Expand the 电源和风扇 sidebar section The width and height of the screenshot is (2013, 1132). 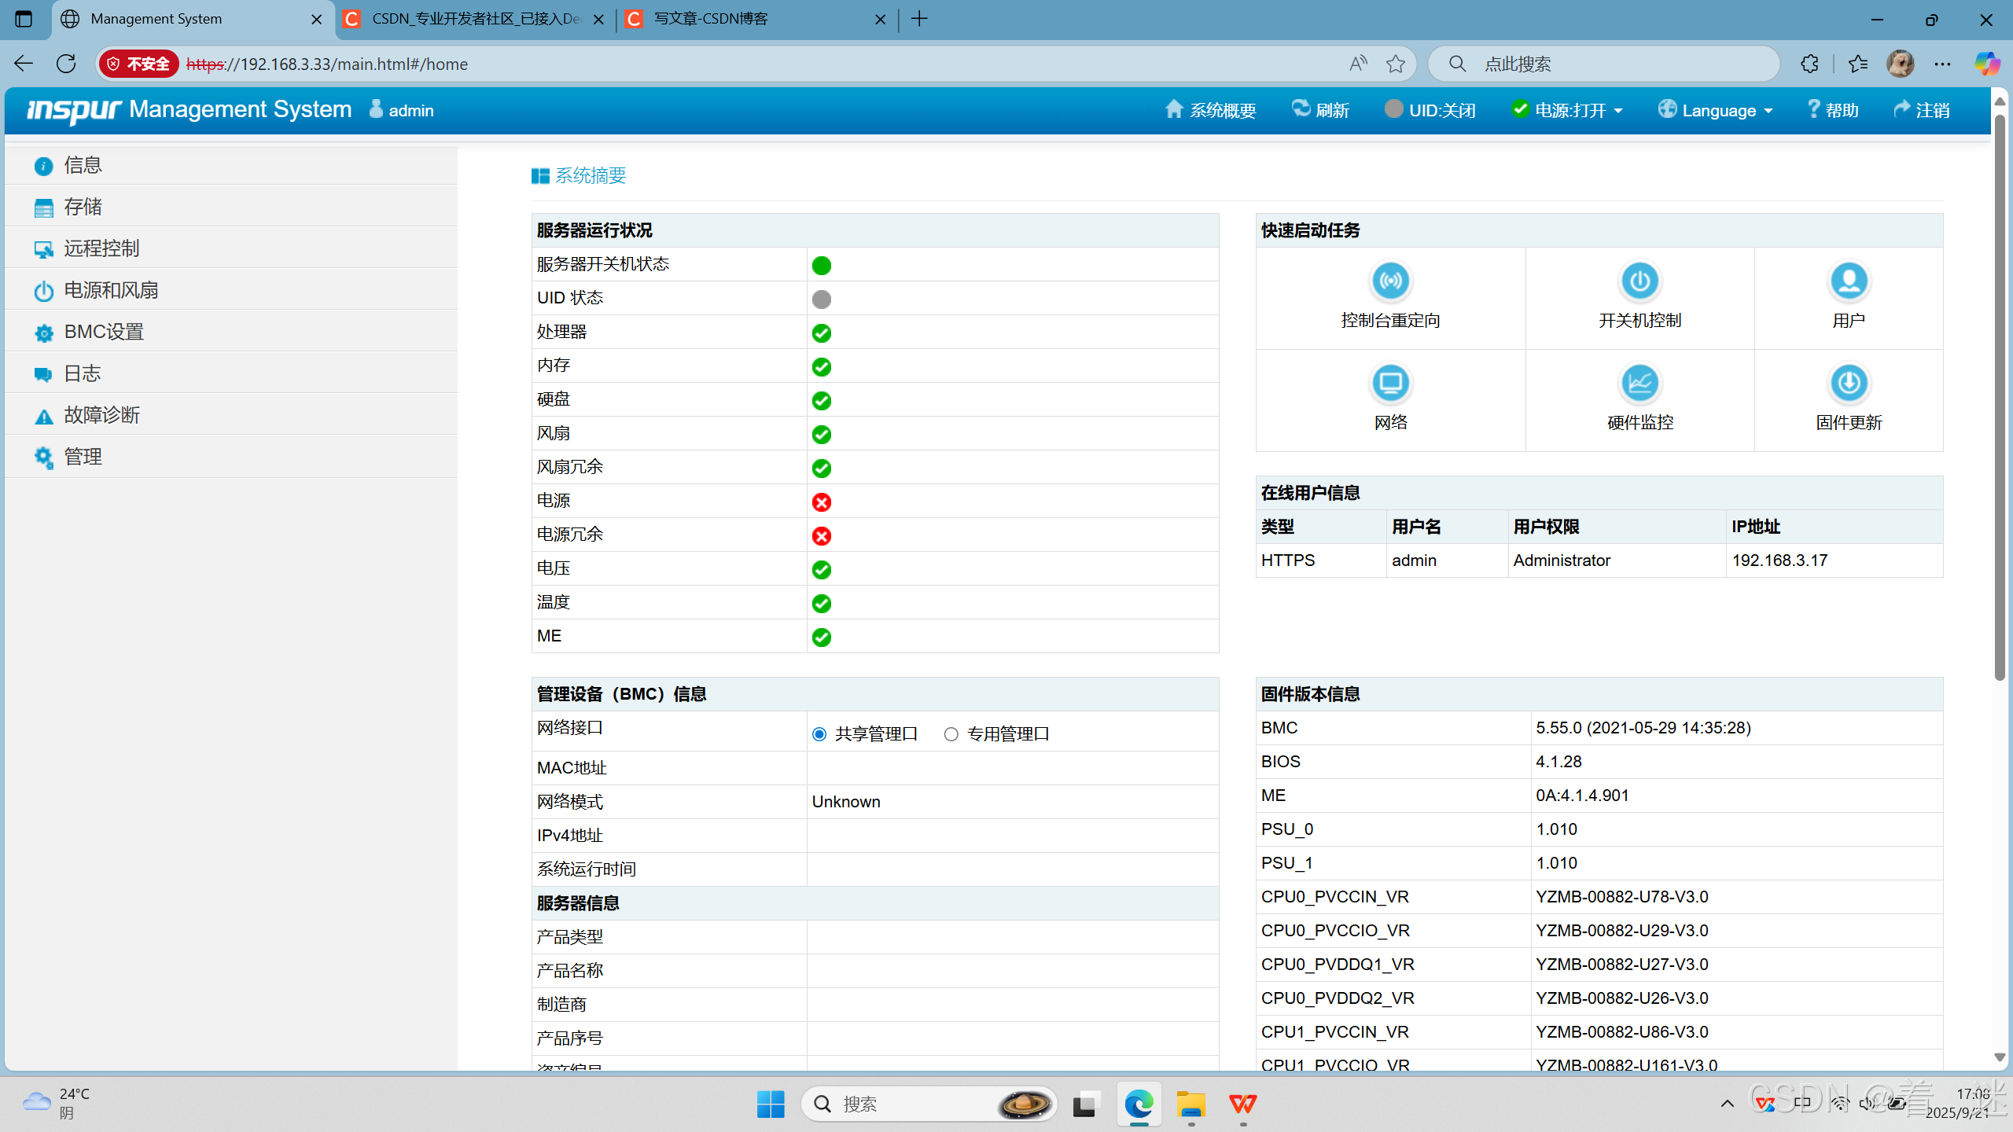[x=111, y=291]
